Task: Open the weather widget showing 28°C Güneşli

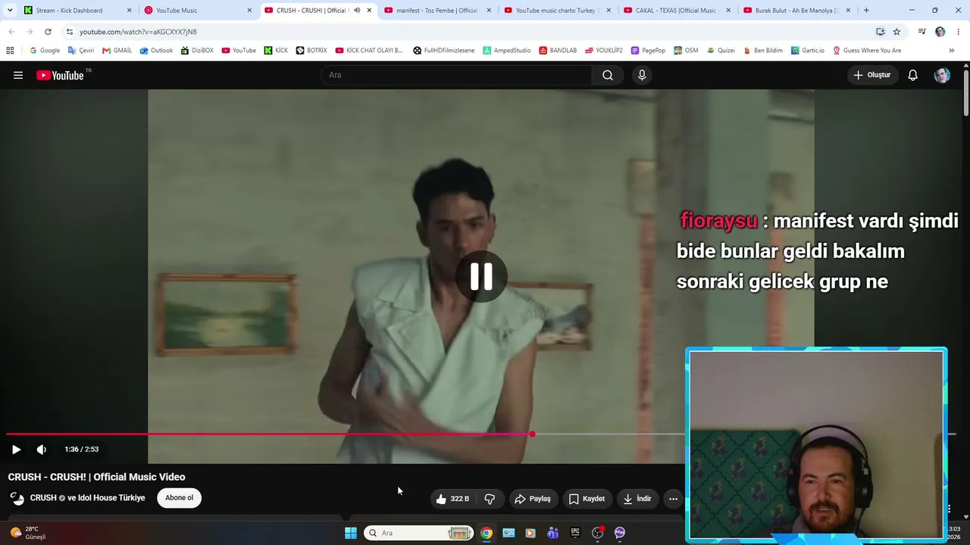Action: [x=28, y=533]
